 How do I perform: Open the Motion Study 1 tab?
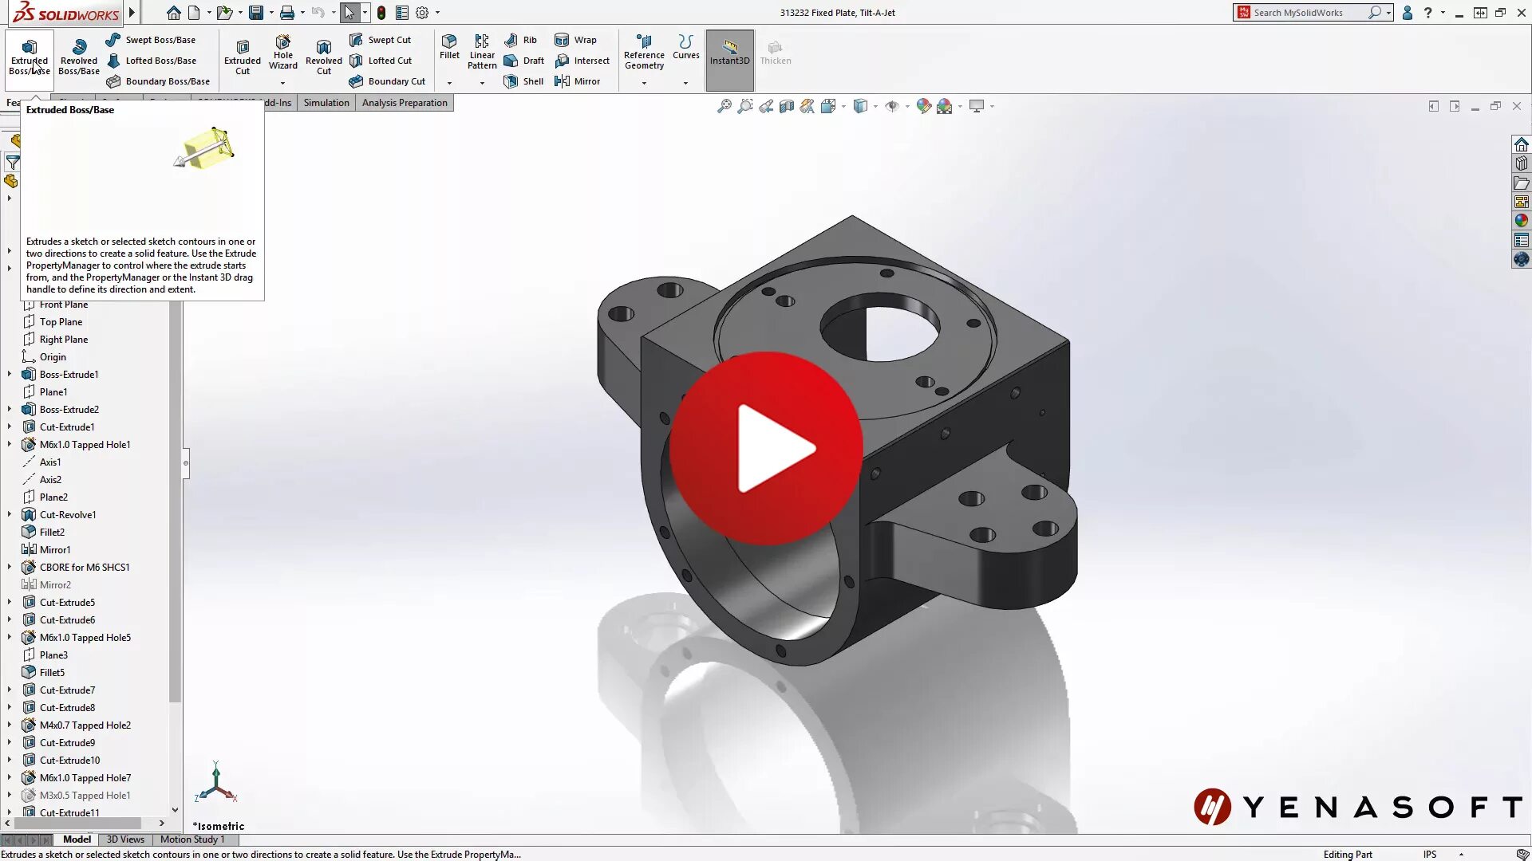[192, 839]
